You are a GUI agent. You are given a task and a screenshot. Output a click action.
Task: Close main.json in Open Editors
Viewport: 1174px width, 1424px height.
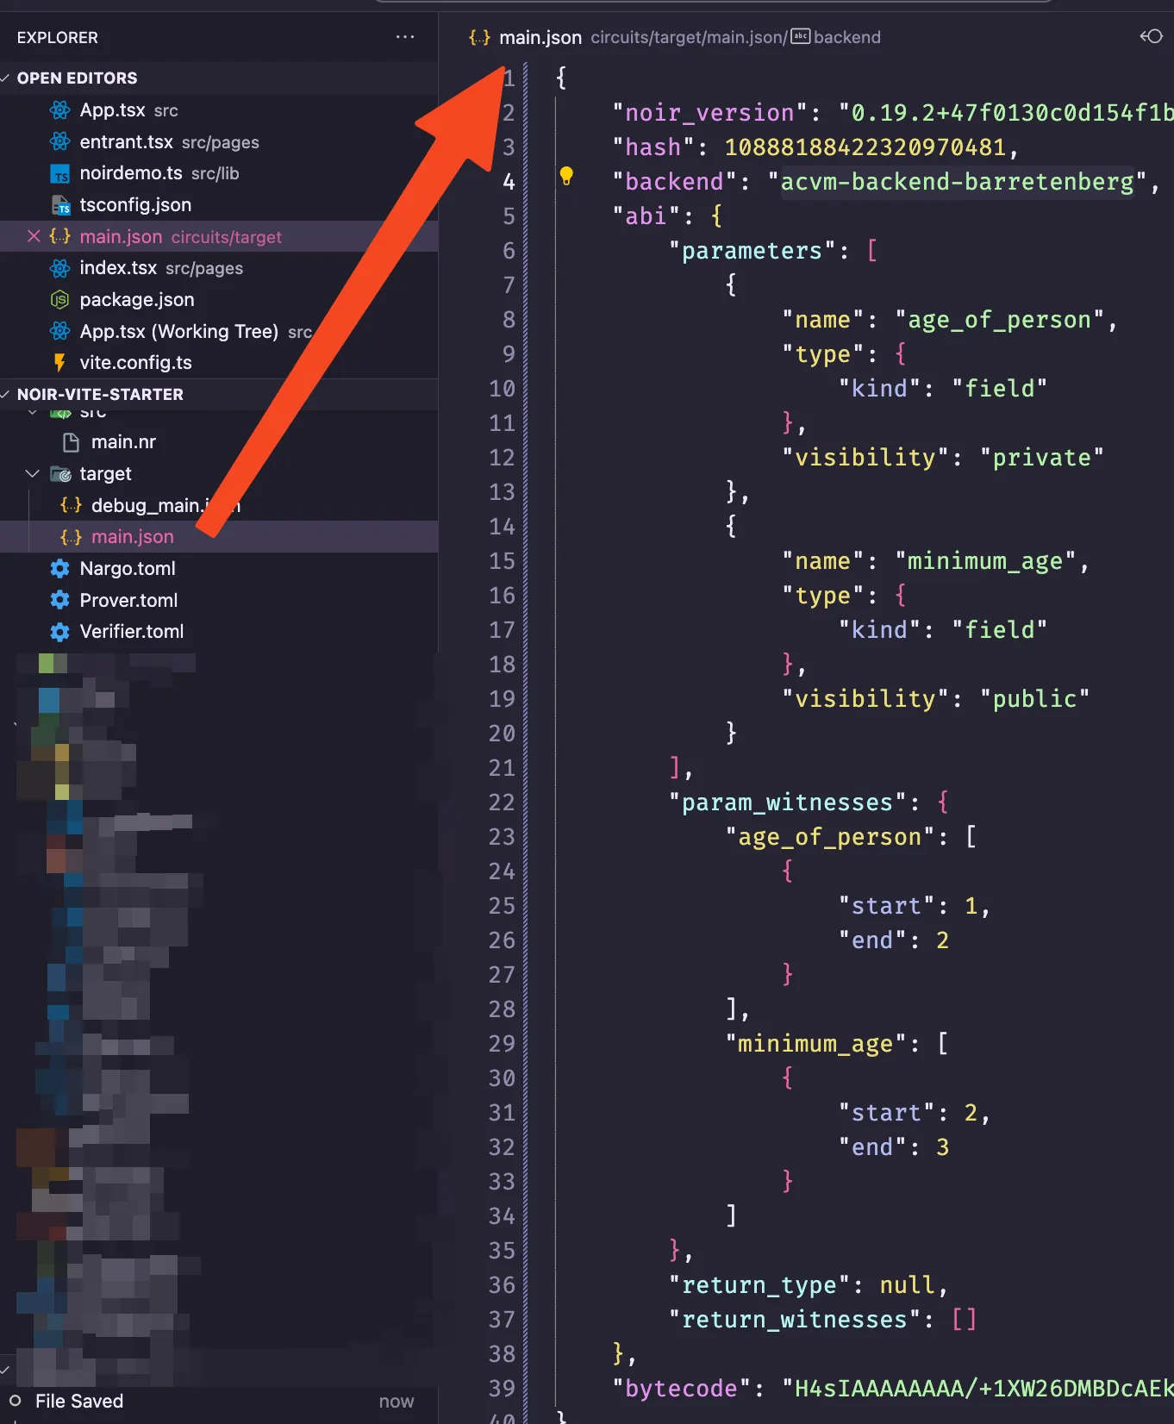[34, 236]
